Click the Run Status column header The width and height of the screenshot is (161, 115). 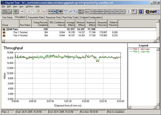click(25, 24)
